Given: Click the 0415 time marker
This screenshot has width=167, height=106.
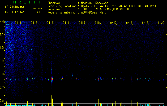Looking at the screenshot, I should (x=82, y=23).
